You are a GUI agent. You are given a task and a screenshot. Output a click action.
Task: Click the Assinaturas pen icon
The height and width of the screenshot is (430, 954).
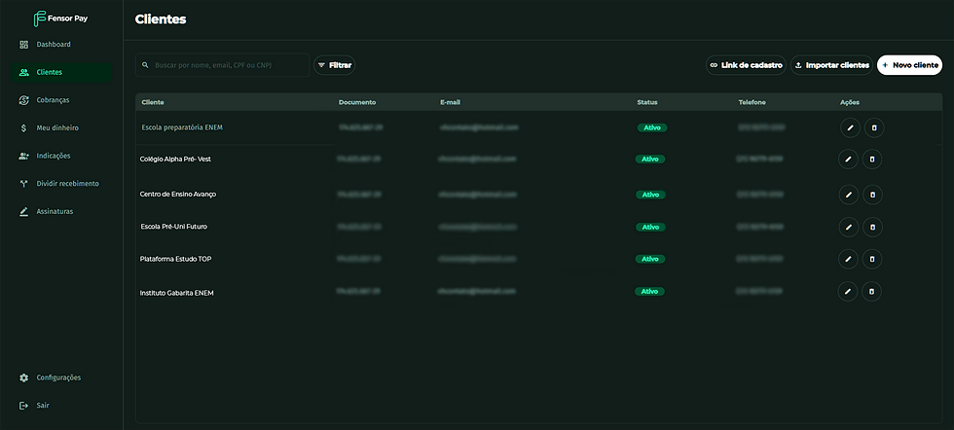(x=23, y=212)
